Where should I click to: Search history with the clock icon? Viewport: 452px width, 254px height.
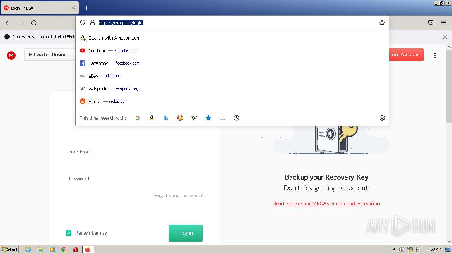237,118
